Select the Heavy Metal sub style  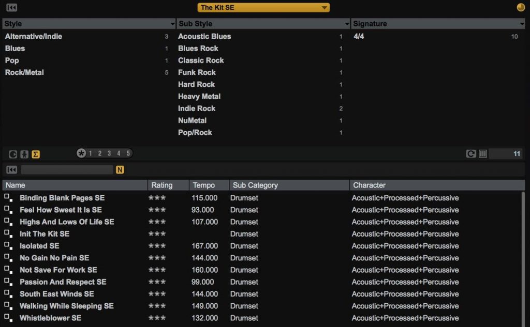click(199, 96)
